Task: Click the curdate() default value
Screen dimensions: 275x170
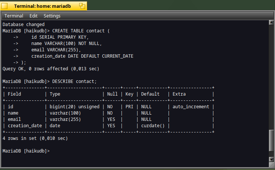Action: pos(153,126)
